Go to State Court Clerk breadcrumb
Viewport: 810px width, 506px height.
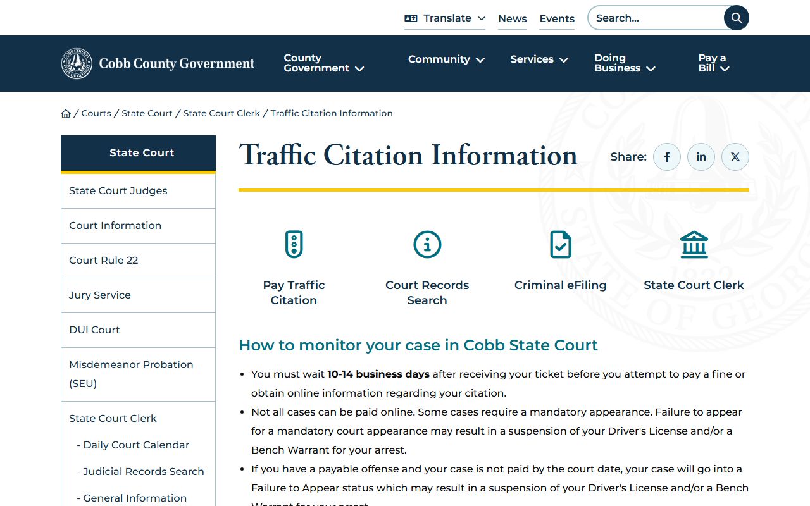pos(221,113)
